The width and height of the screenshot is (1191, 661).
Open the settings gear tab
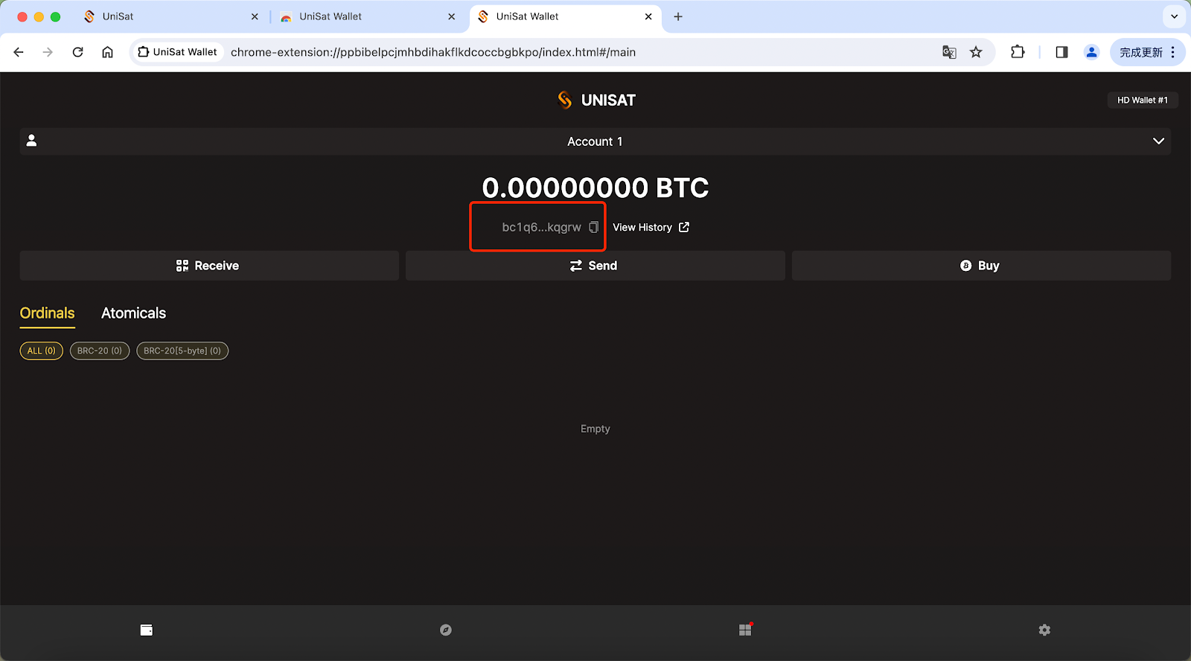[1044, 630]
